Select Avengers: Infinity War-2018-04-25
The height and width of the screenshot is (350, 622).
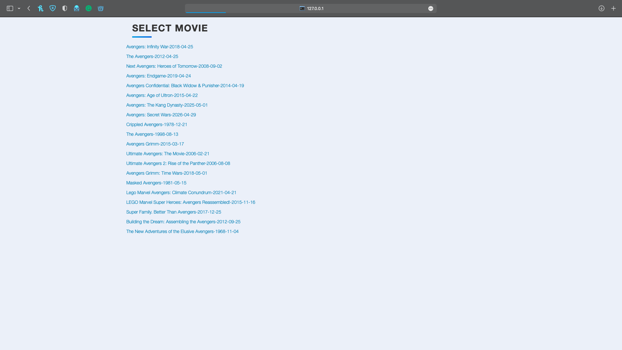pyautogui.click(x=159, y=47)
